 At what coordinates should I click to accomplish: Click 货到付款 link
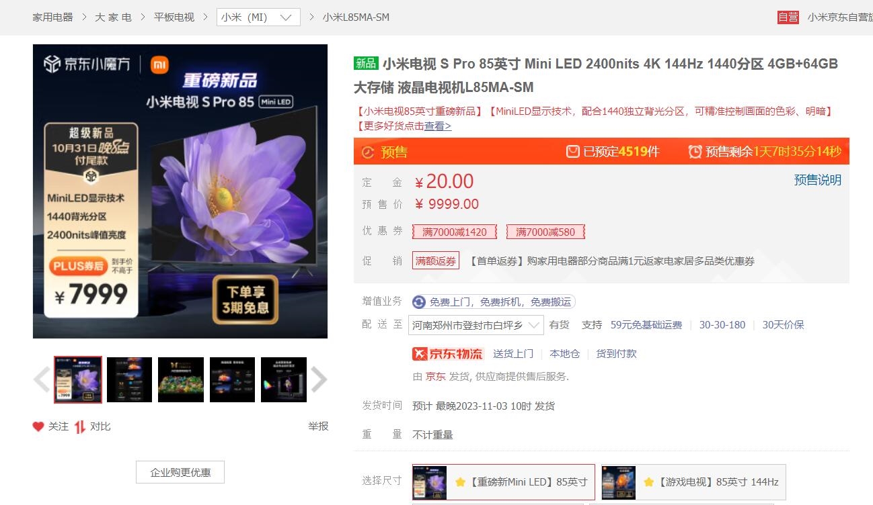coord(616,353)
